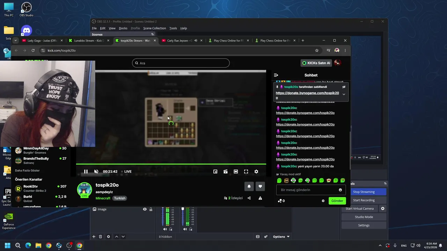Toggle theater mode in Kick player
Image resolution: width=447 pixels, height=251 pixels.
tap(236, 172)
